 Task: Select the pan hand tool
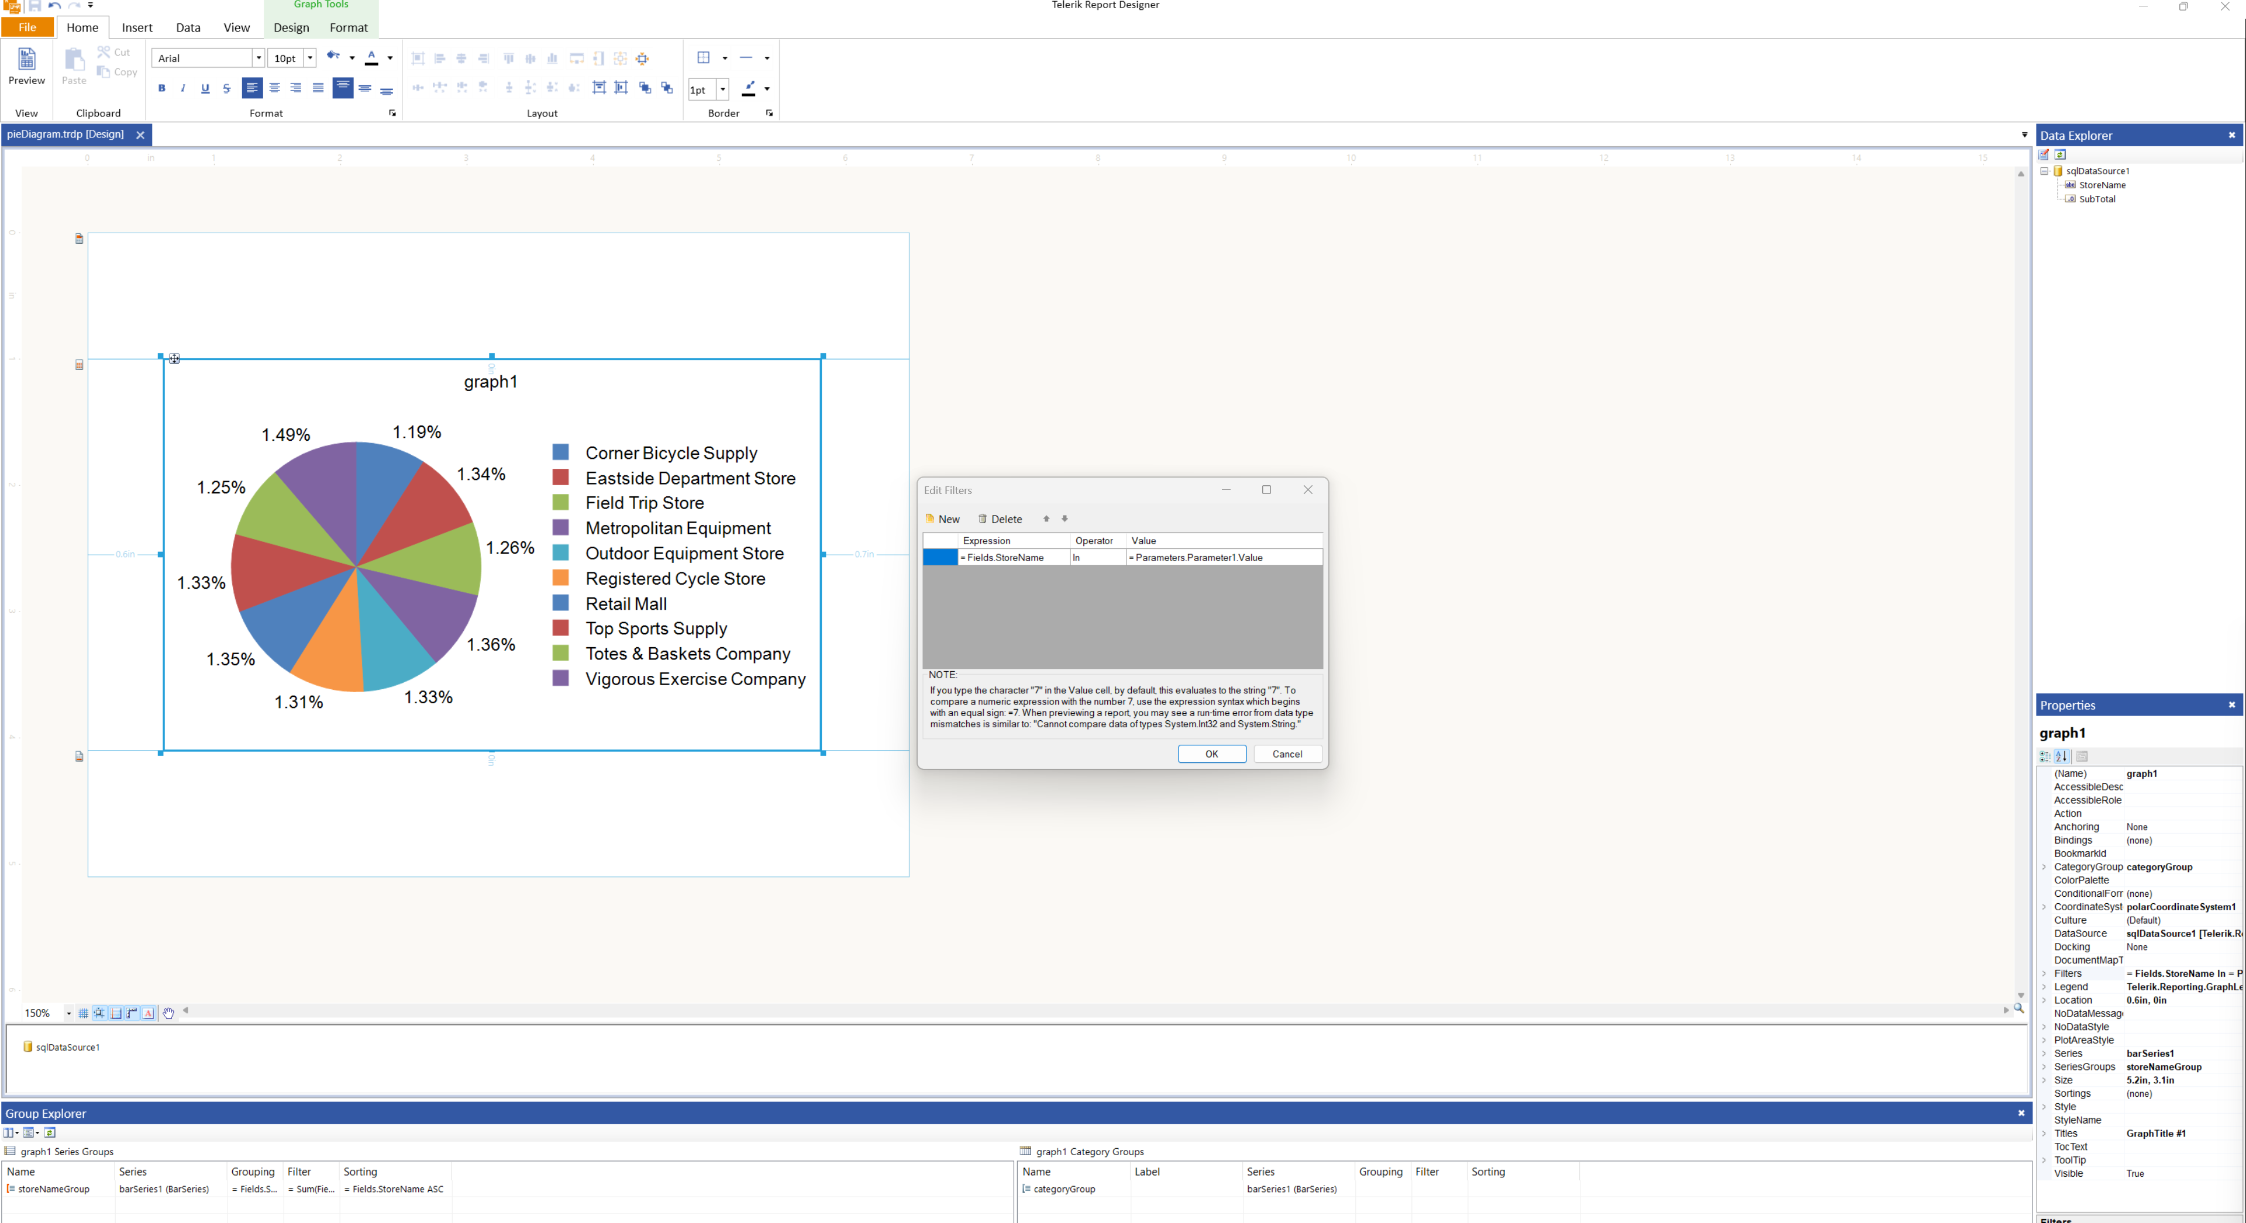pyautogui.click(x=168, y=1013)
